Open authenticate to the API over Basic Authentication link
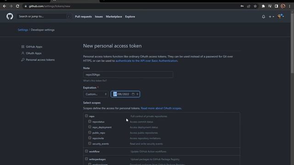294x165 pixels. coord(147,61)
